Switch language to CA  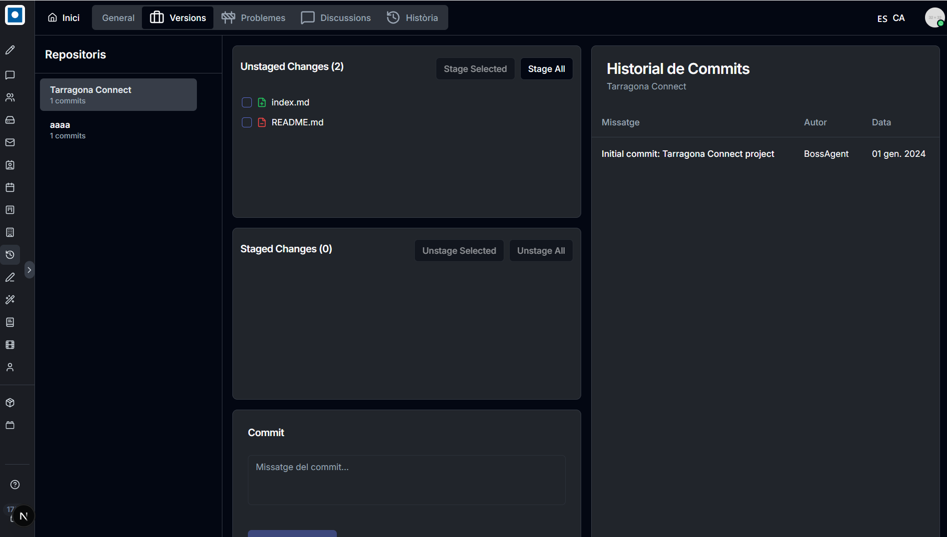pos(899,18)
